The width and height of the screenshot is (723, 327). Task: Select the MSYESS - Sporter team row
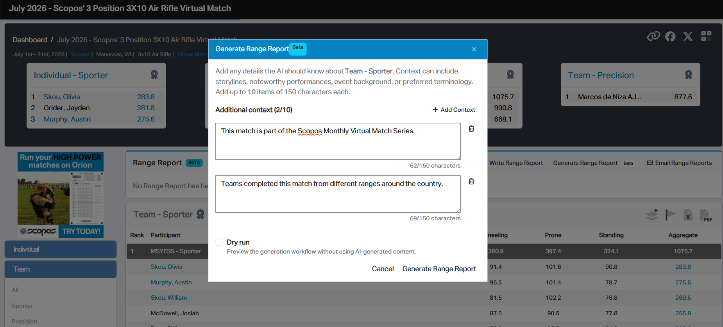click(x=424, y=251)
